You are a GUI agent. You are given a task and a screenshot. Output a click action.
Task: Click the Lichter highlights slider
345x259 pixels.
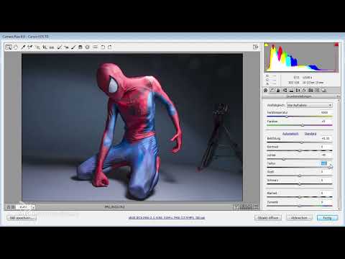(300, 159)
